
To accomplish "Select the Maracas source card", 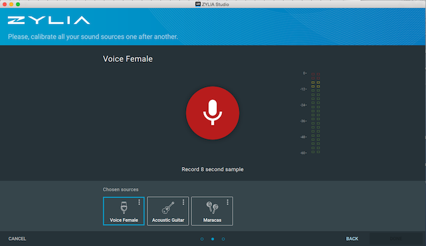I will [212, 211].
